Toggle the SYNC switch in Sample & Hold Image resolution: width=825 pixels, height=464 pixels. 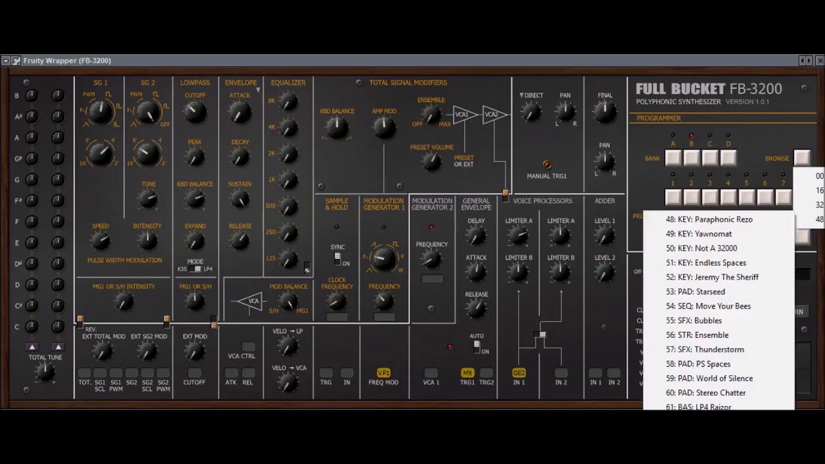pos(337,258)
